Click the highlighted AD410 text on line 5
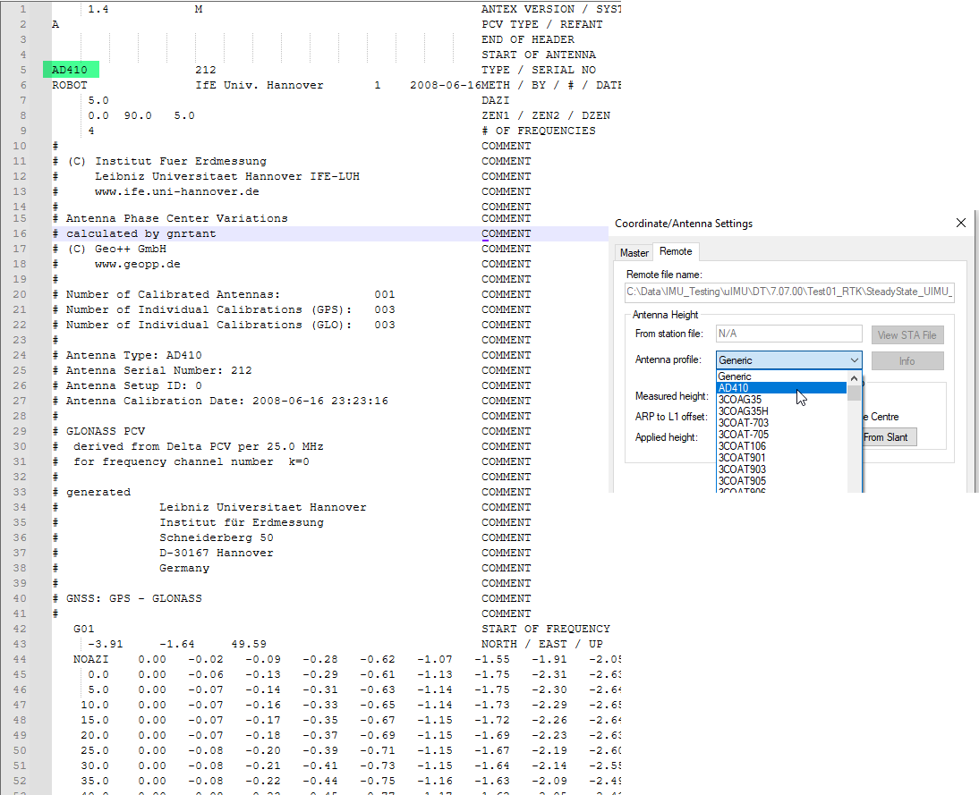 [69, 70]
